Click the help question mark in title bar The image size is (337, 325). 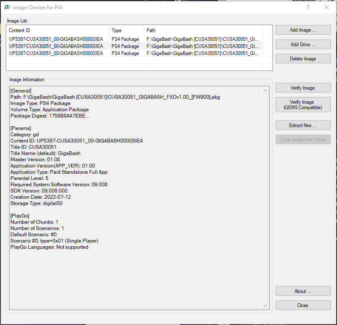308,7
